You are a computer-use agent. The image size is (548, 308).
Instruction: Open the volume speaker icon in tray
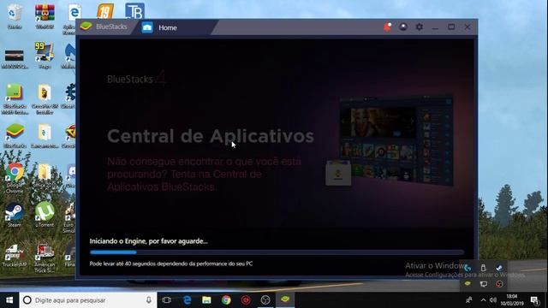coord(493,300)
